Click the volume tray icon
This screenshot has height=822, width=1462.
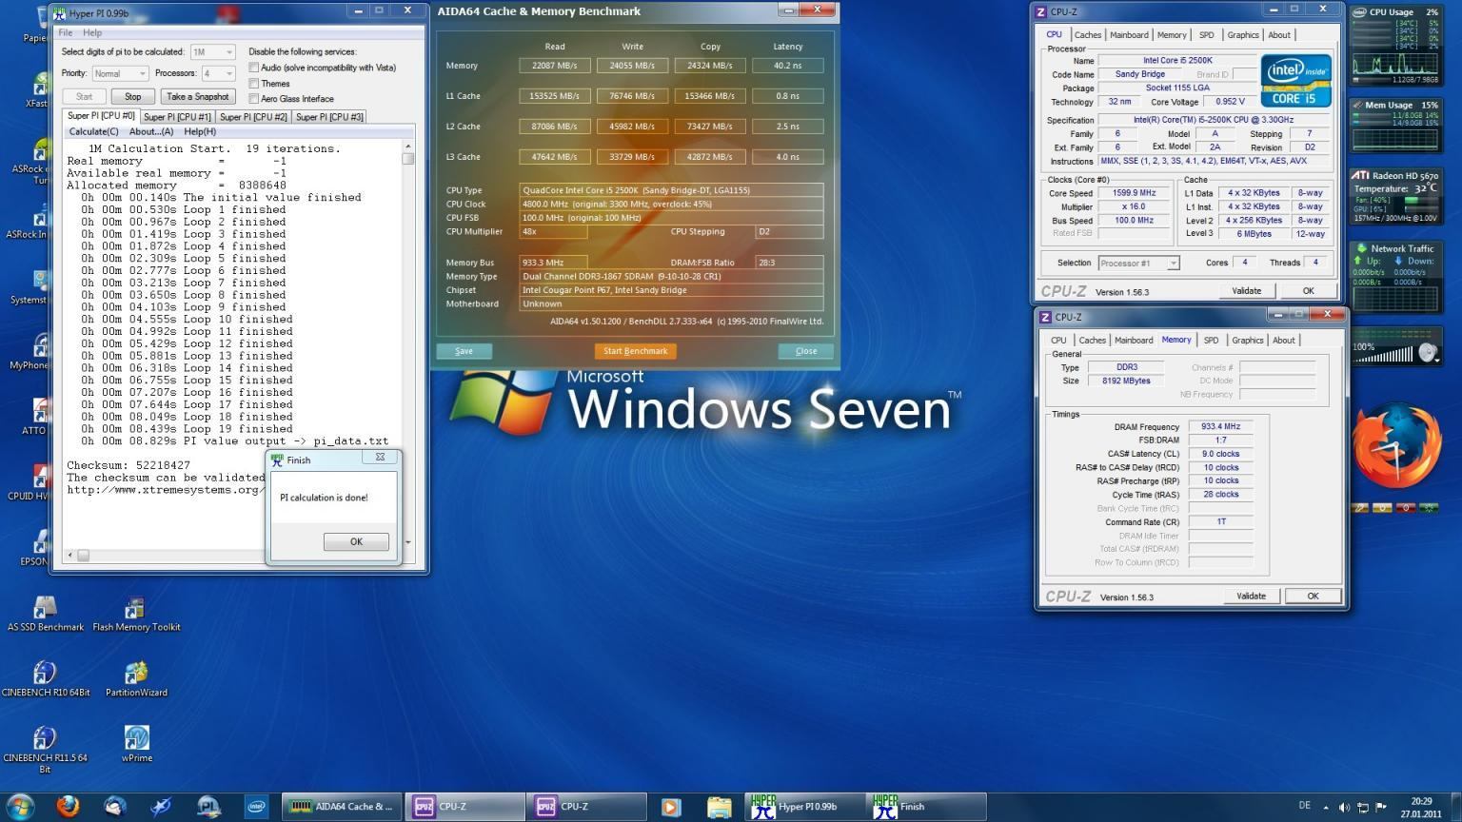[1344, 807]
